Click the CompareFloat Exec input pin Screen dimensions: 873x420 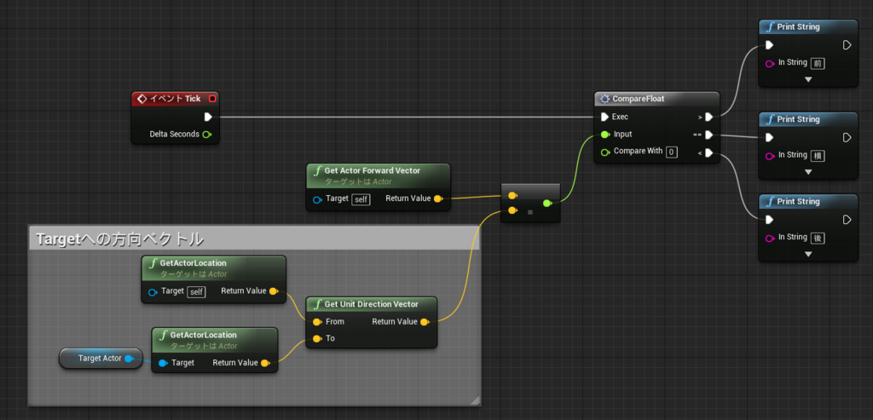pyautogui.click(x=604, y=117)
